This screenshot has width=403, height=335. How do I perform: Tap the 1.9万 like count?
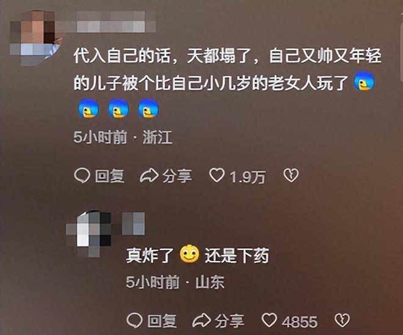coord(247,177)
